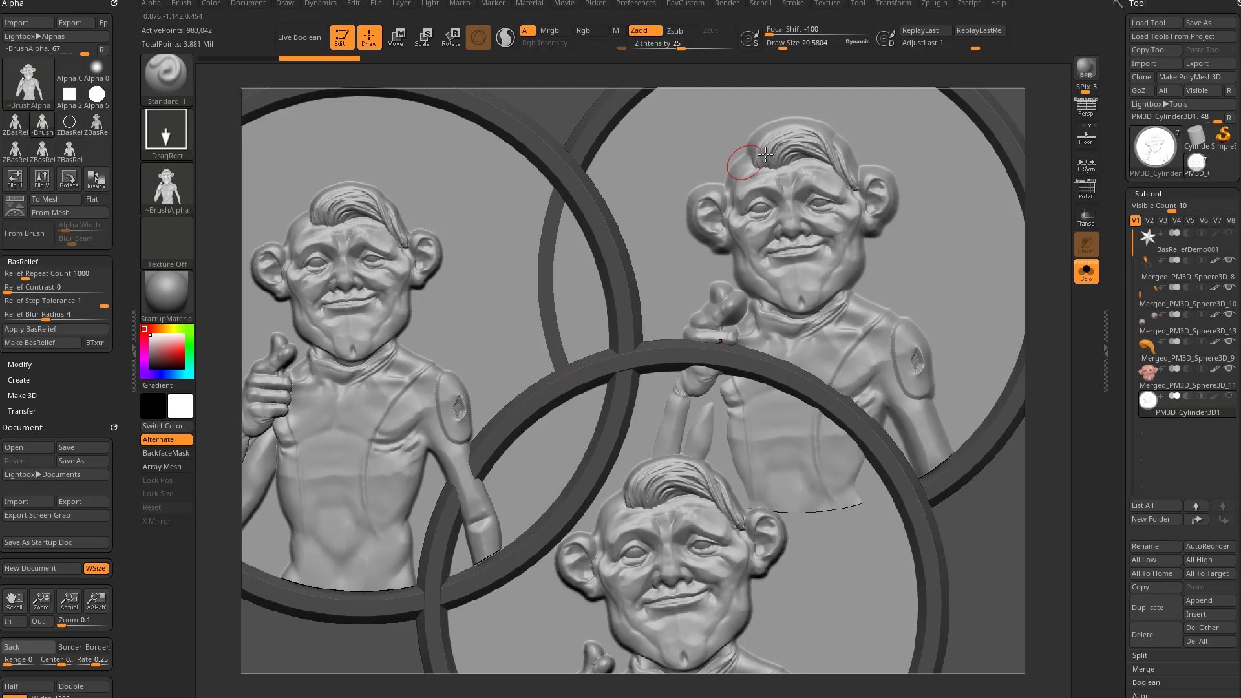Flip alpha vertically with Flip V
This screenshot has height=698, width=1241.
click(42, 178)
